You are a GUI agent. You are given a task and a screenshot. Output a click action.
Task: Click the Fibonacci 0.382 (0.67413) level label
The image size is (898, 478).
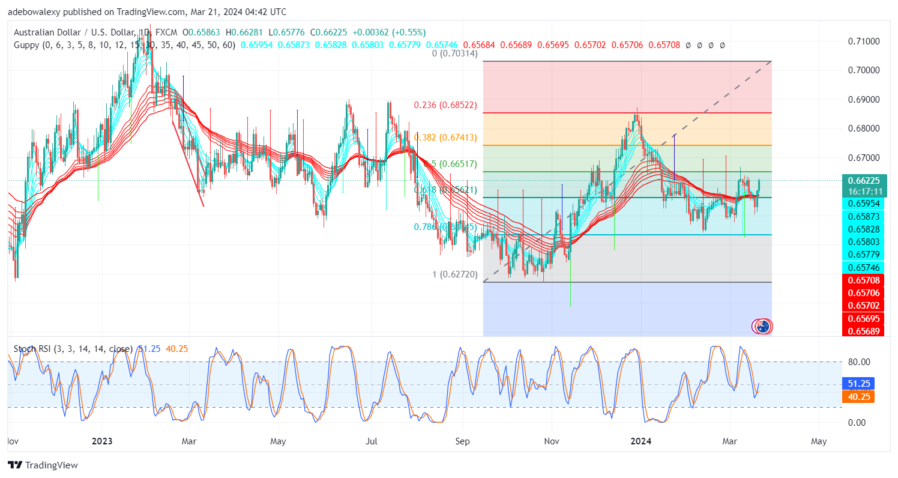[x=445, y=138]
